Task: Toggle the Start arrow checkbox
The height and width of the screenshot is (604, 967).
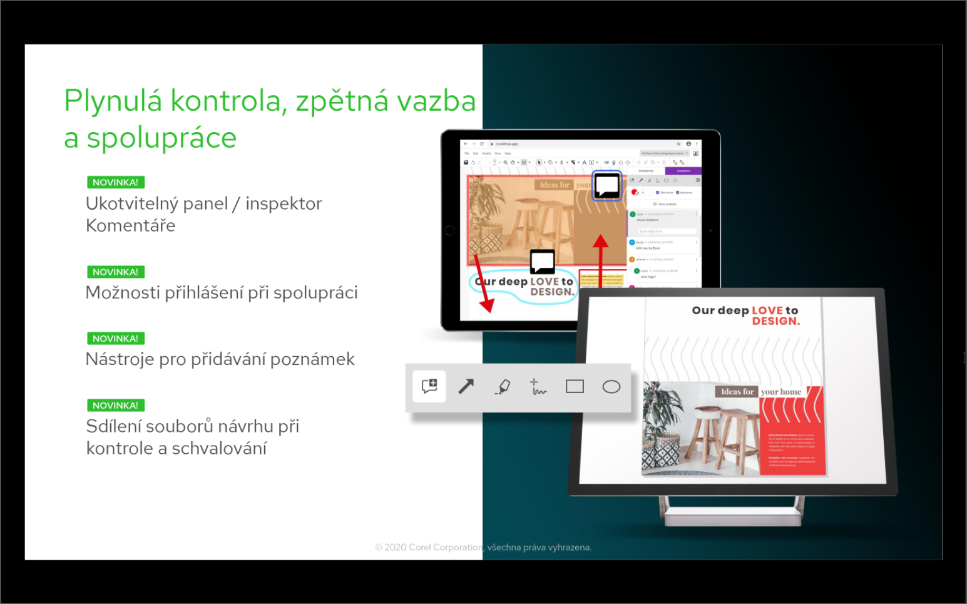Action: 657,193
